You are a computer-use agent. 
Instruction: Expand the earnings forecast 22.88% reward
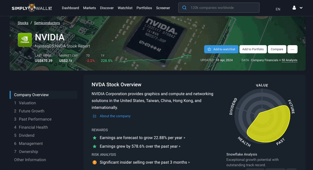click(142, 138)
